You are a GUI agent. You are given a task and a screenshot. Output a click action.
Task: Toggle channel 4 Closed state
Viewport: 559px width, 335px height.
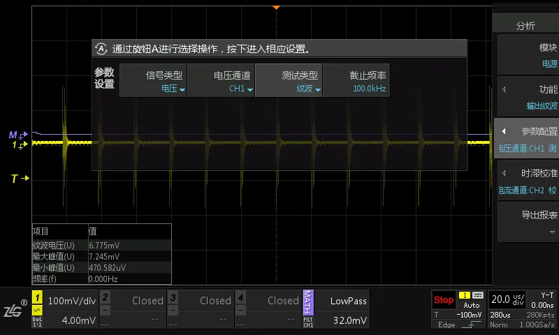(x=268, y=309)
